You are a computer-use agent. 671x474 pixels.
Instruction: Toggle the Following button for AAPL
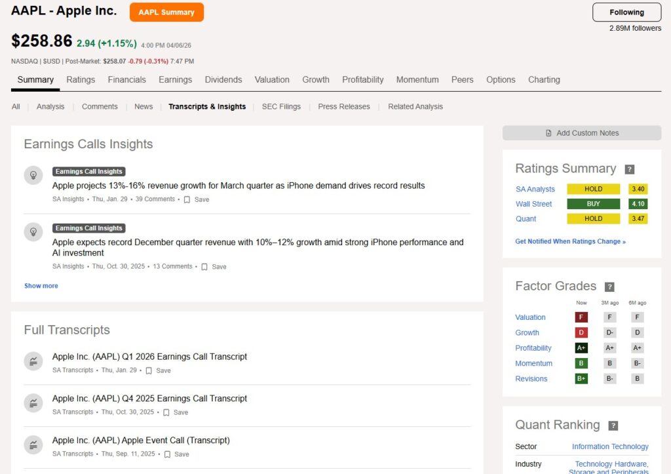[x=626, y=12]
